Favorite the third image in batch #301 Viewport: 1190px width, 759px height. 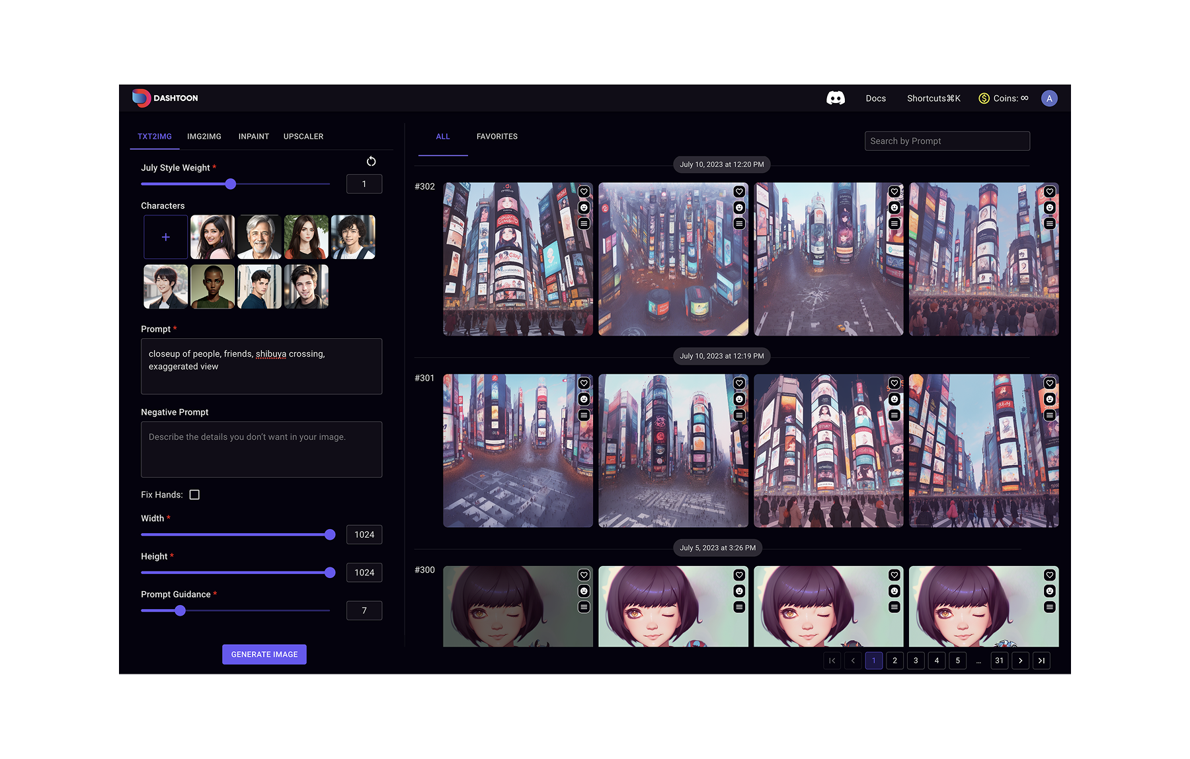click(894, 383)
